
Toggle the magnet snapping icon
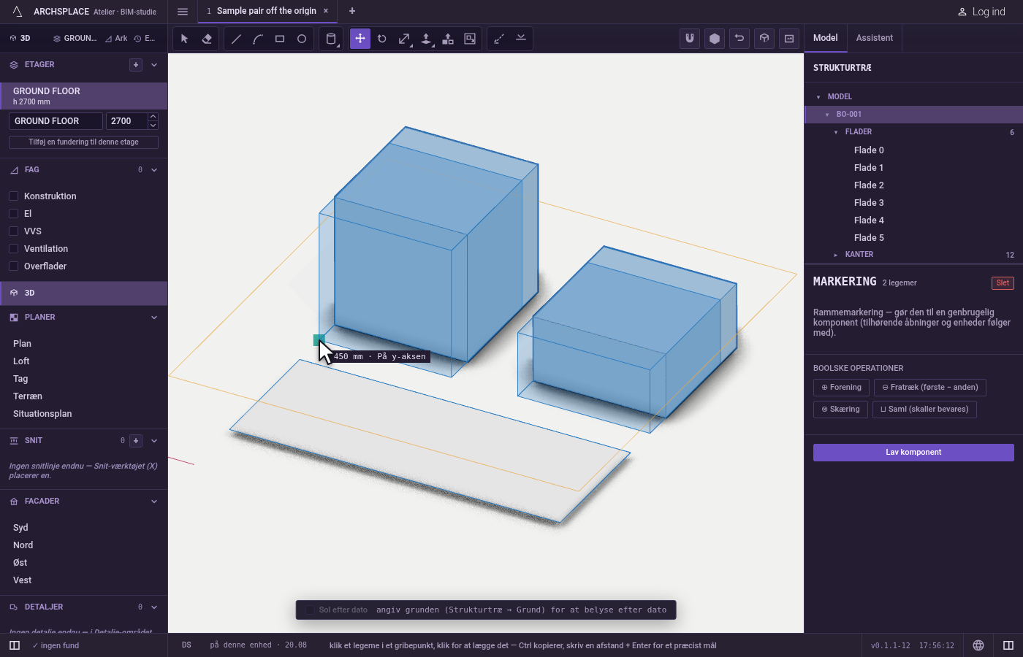click(x=690, y=39)
